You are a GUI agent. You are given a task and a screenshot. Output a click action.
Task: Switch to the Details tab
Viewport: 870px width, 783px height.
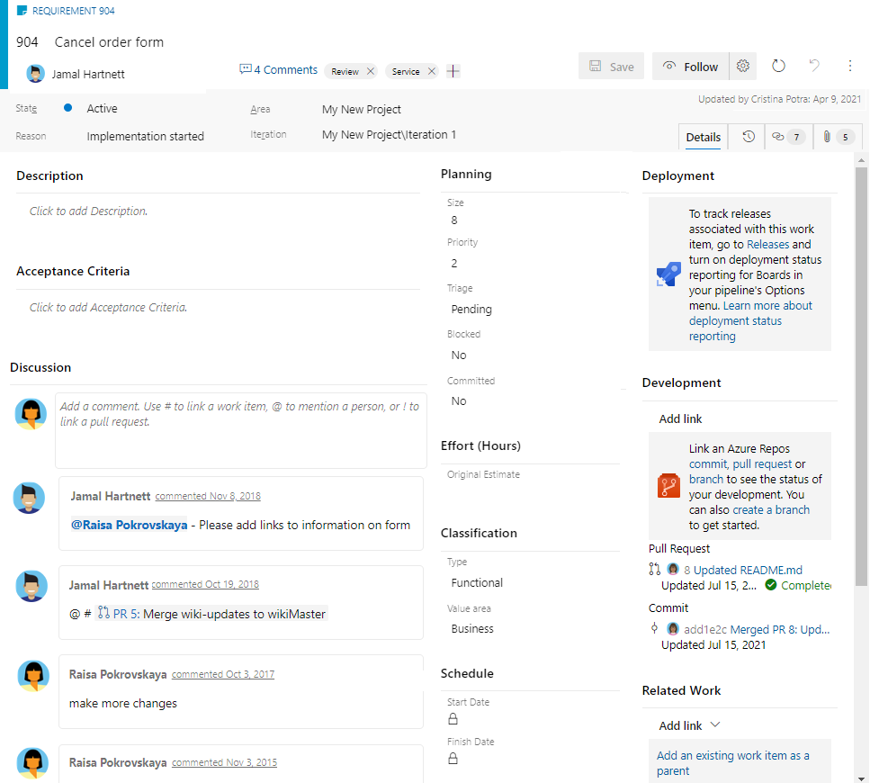(703, 137)
